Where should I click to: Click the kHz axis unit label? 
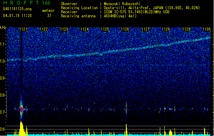(x=3, y=28)
